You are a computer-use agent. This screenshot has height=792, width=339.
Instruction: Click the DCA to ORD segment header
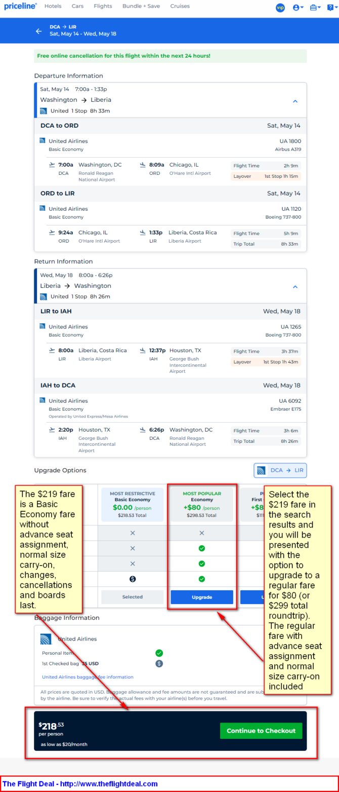click(x=171, y=126)
